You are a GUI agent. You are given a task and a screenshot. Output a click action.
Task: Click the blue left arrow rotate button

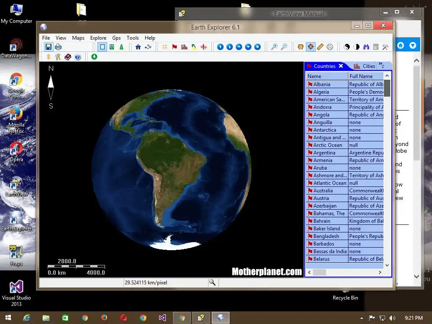click(220, 47)
